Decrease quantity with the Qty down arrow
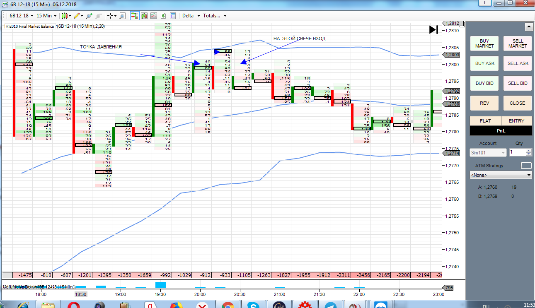The height and width of the screenshot is (308, 535). point(530,154)
